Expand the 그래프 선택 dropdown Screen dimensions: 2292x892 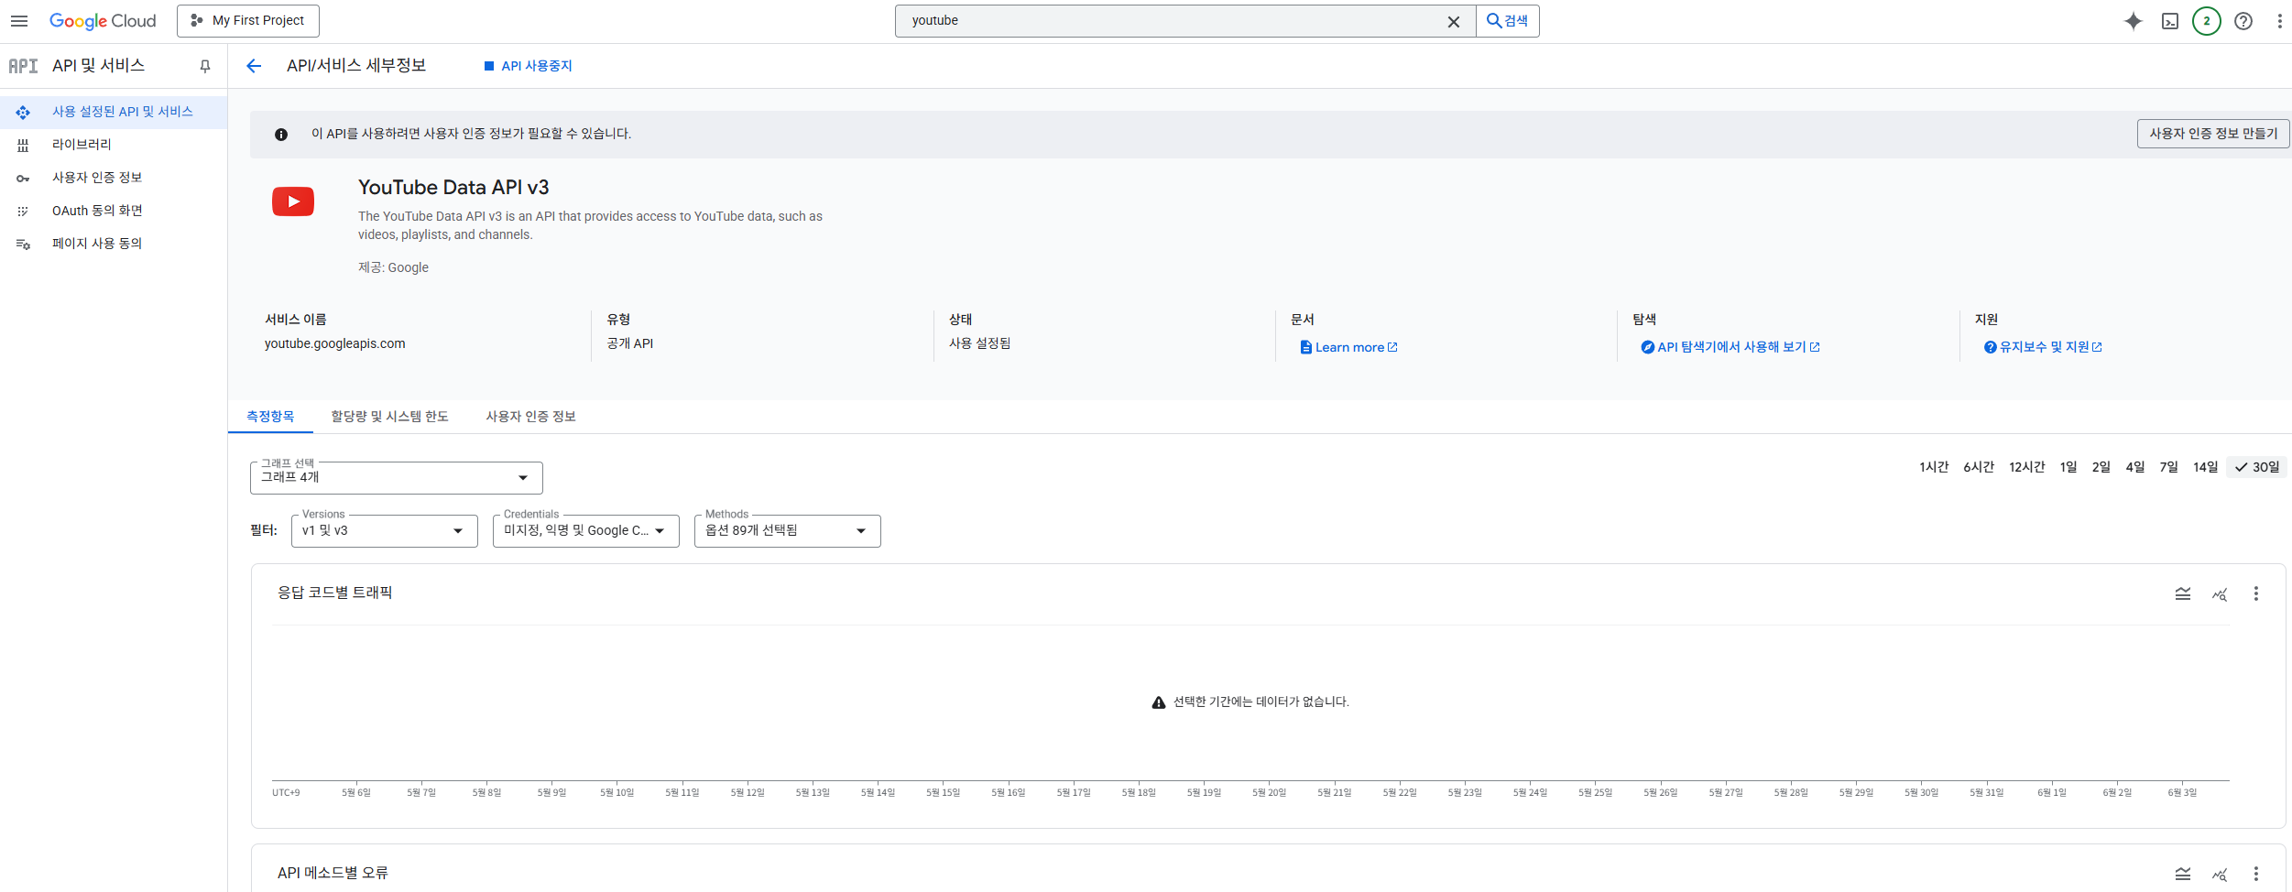click(397, 478)
